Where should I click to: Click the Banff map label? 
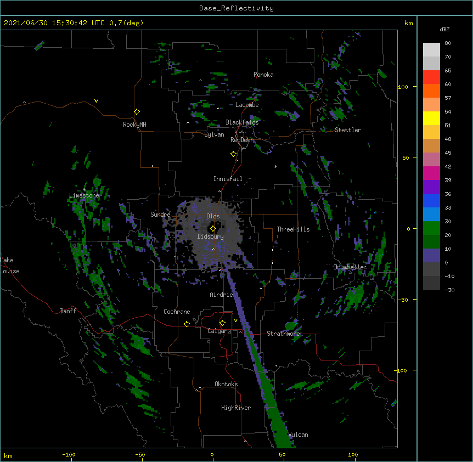68,311
